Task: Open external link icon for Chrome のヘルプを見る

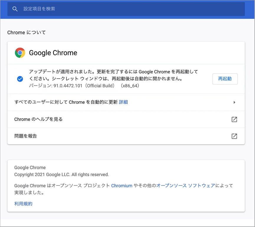Action: pos(234,119)
